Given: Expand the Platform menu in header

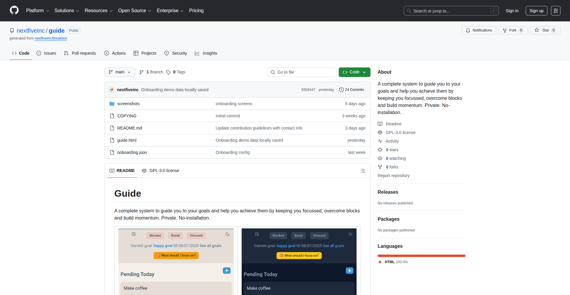Looking at the screenshot, I should click(x=37, y=11).
